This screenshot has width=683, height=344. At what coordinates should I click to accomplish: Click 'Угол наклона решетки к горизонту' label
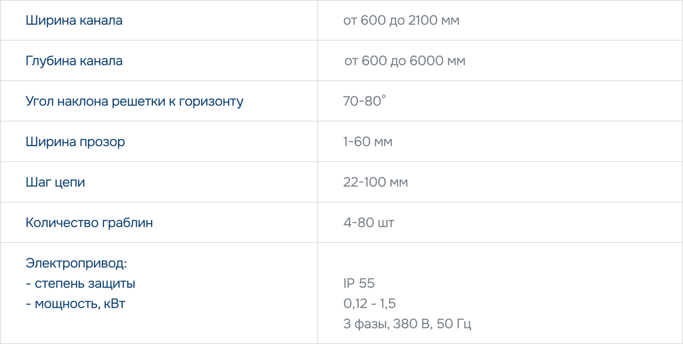pos(134,101)
